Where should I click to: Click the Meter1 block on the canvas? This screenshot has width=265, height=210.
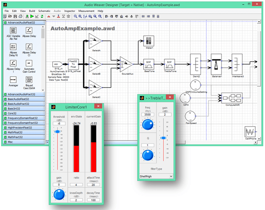[x=149, y=41]
